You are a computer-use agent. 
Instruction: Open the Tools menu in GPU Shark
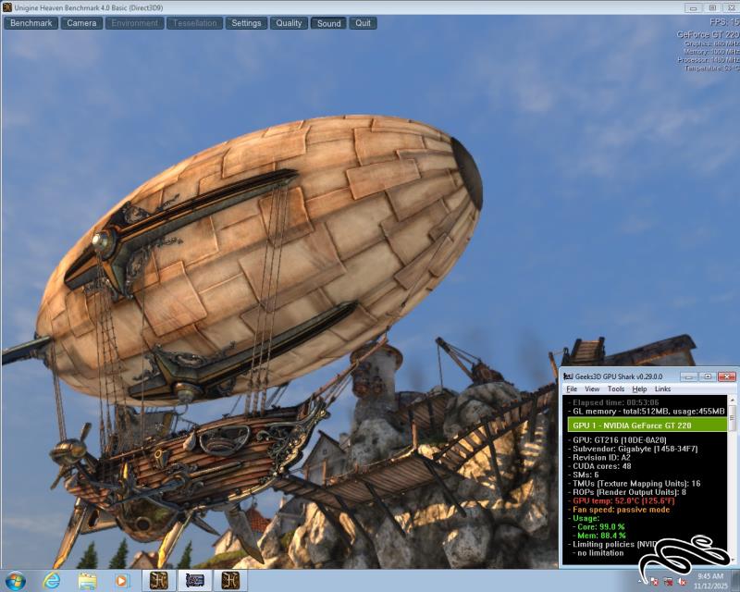click(615, 389)
